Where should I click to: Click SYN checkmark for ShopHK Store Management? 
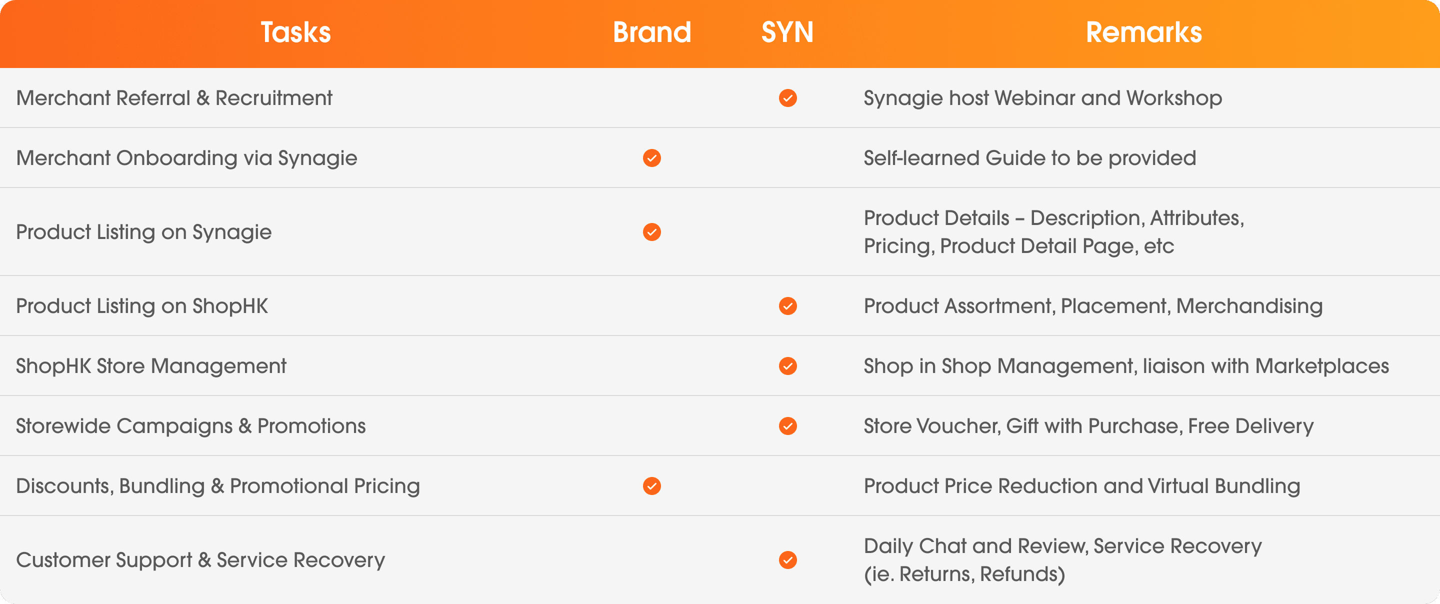[787, 366]
